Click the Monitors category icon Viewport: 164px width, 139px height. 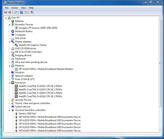point(13,72)
